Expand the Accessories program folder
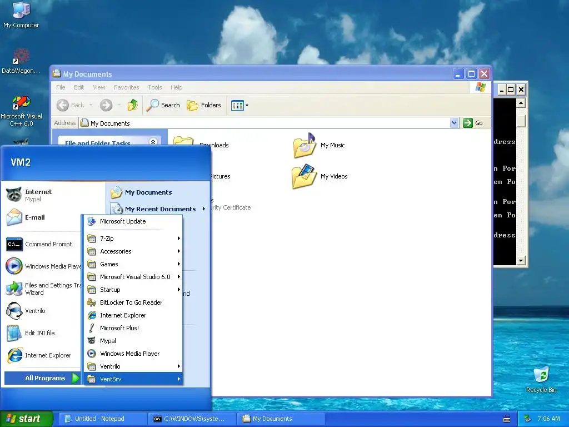Viewport: 569px width, 427px height. pyautogui.click(x=133, y=251)
